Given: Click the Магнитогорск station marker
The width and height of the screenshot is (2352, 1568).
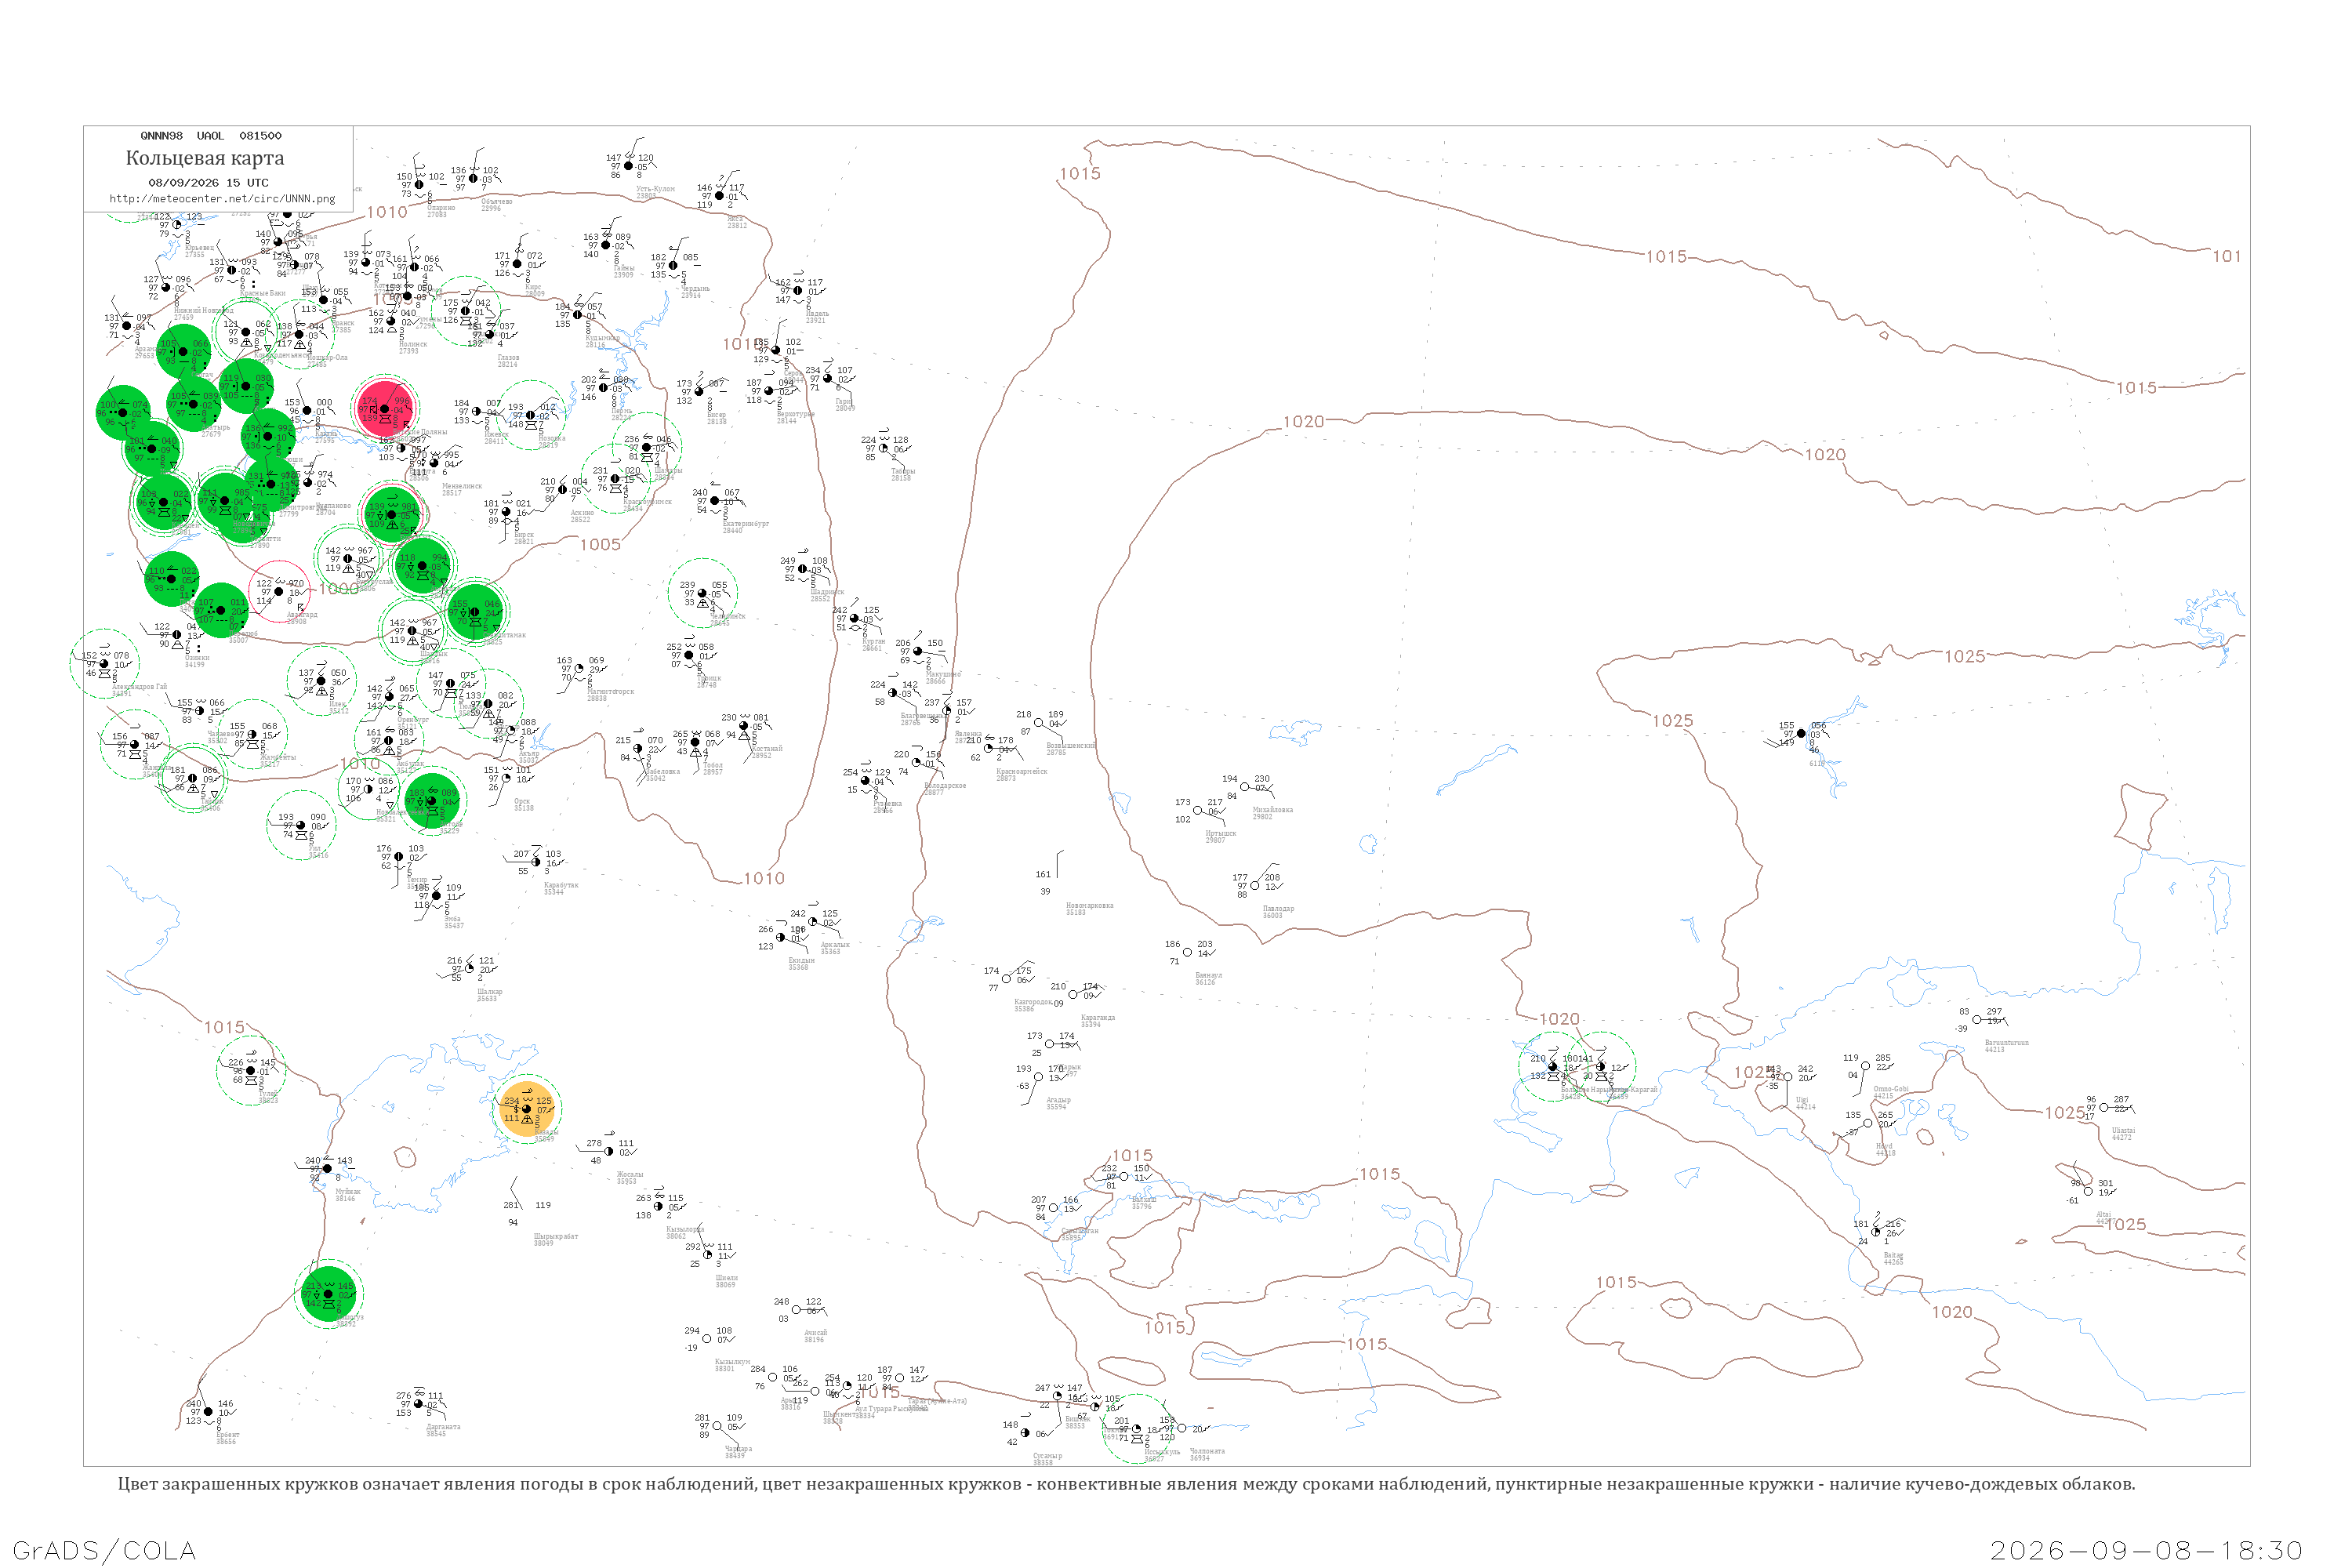Looking at the screenshot, I should (x=579, y=669).
